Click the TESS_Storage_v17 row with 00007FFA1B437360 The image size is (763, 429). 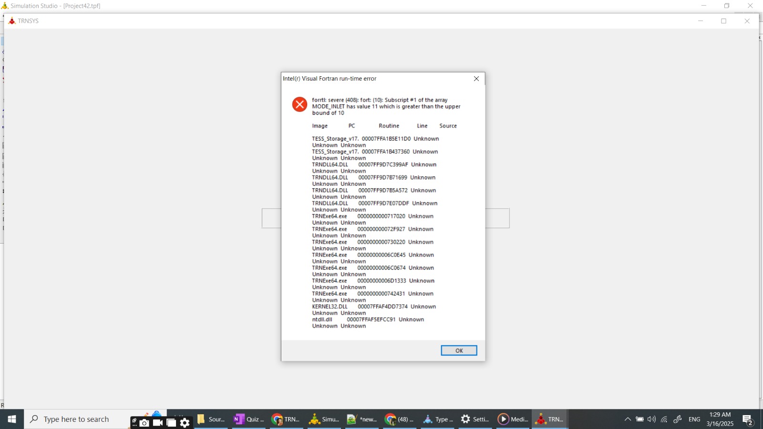[375, 152]
